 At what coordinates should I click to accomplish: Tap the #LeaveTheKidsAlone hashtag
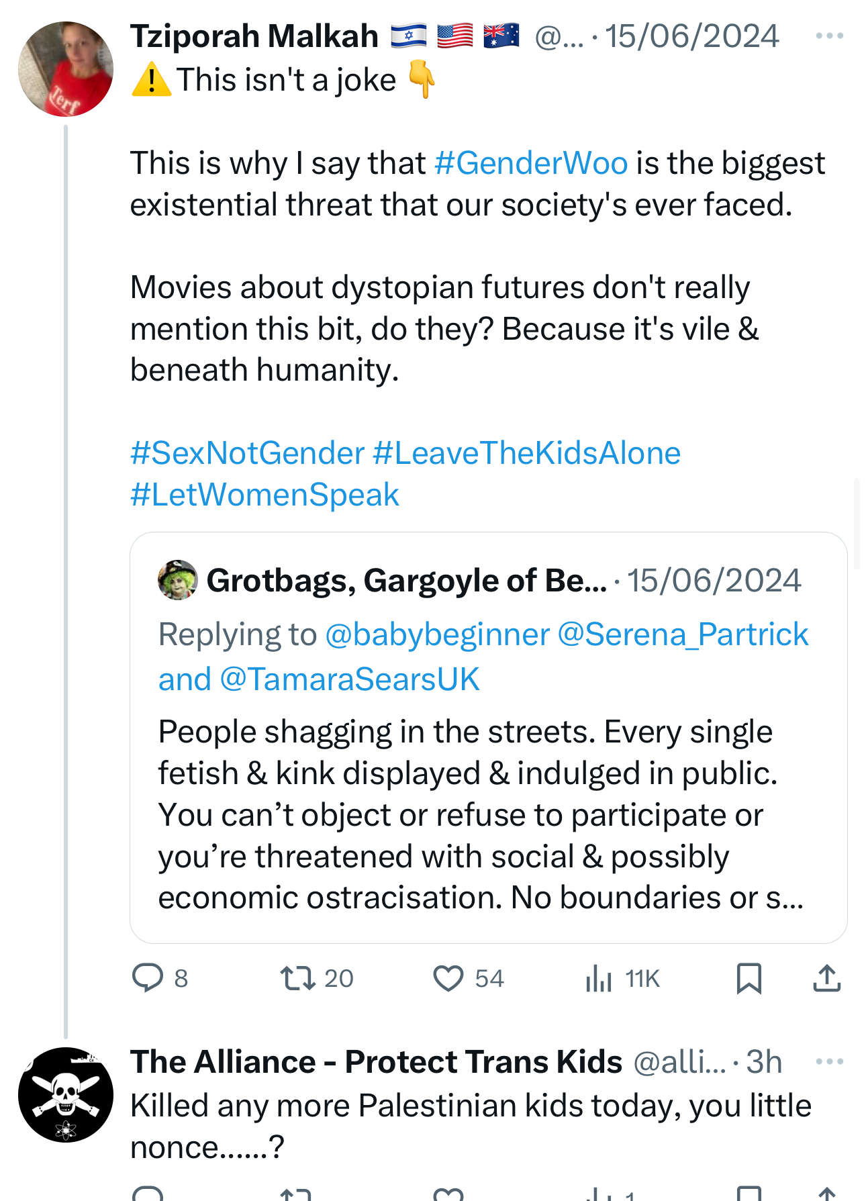[526, 453]
